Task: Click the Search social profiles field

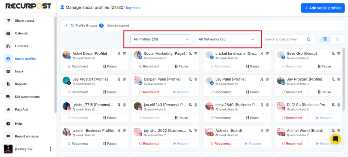Action: pyautogui.click(x=284, y=39)
